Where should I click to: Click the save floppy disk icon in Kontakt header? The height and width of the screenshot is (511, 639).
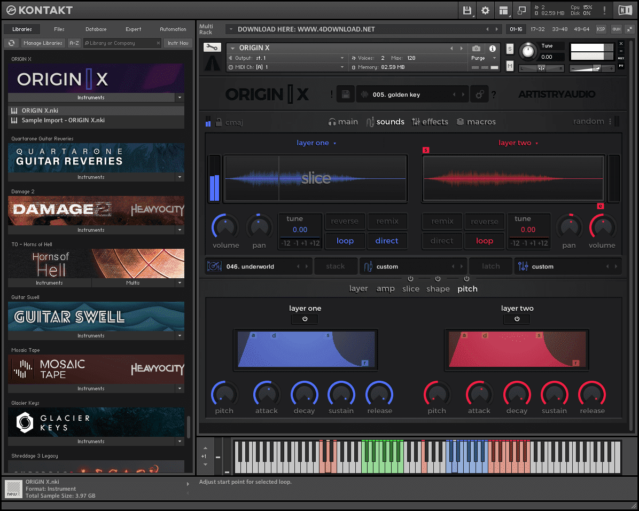(x=467, y=11)
